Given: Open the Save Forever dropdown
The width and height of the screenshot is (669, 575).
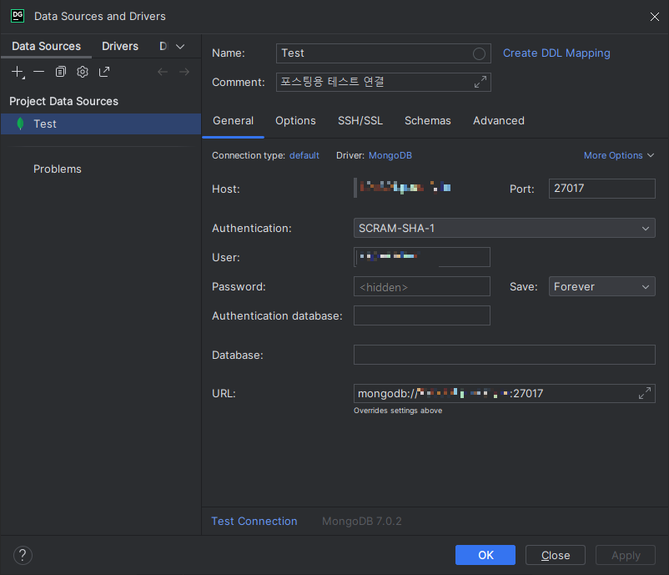Looking at the screenshot, I should [602, 286].
